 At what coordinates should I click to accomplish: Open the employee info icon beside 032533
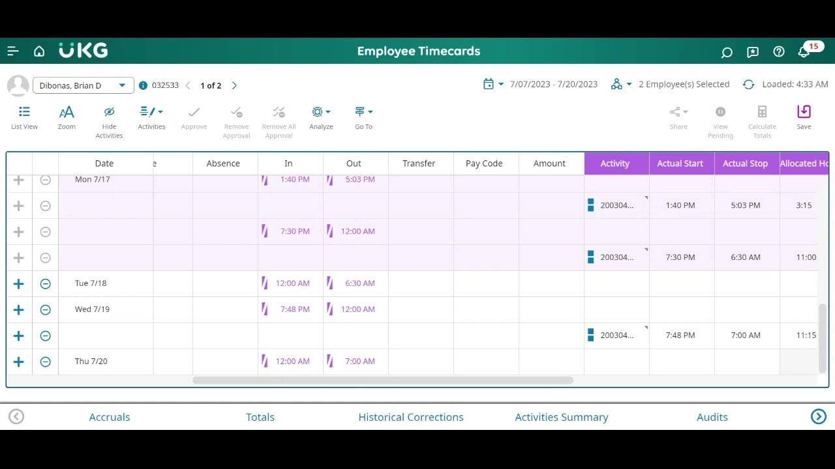click(143, 85)
